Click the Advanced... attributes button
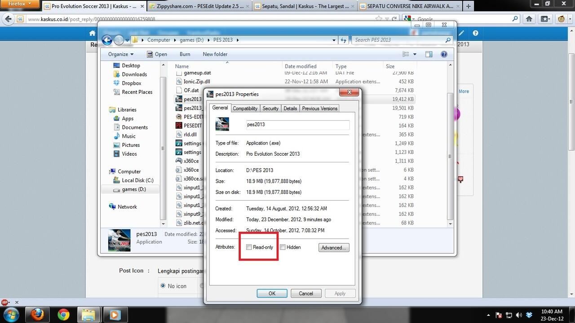 tap(334, 248)
